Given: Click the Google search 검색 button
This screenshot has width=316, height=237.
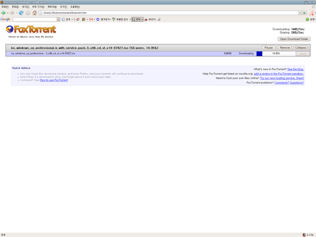Looking at the screenshot, I should tap(66, 19).
